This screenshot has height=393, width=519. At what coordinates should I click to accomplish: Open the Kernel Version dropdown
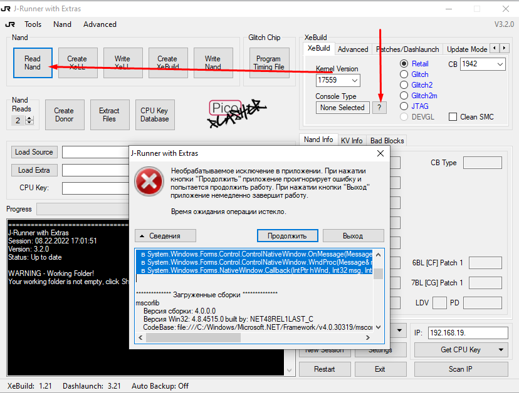coord(355,80)
